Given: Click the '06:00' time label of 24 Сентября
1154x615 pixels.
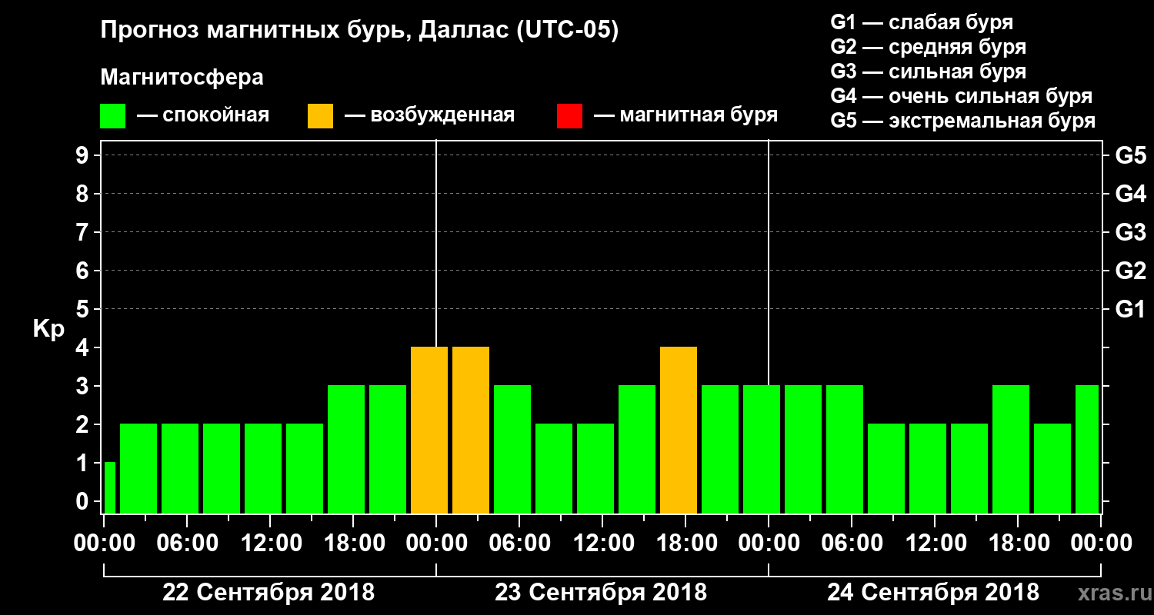Looking at the screenshot, I should point(852,544).
